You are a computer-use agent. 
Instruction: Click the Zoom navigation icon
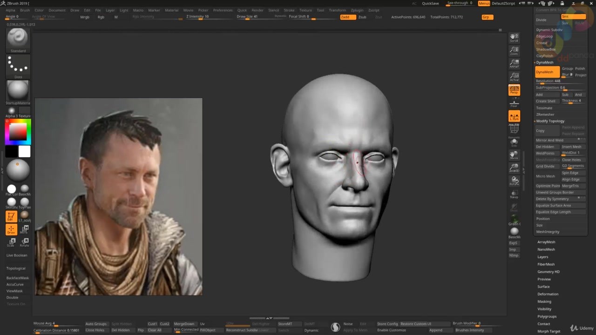click(514, 50)
